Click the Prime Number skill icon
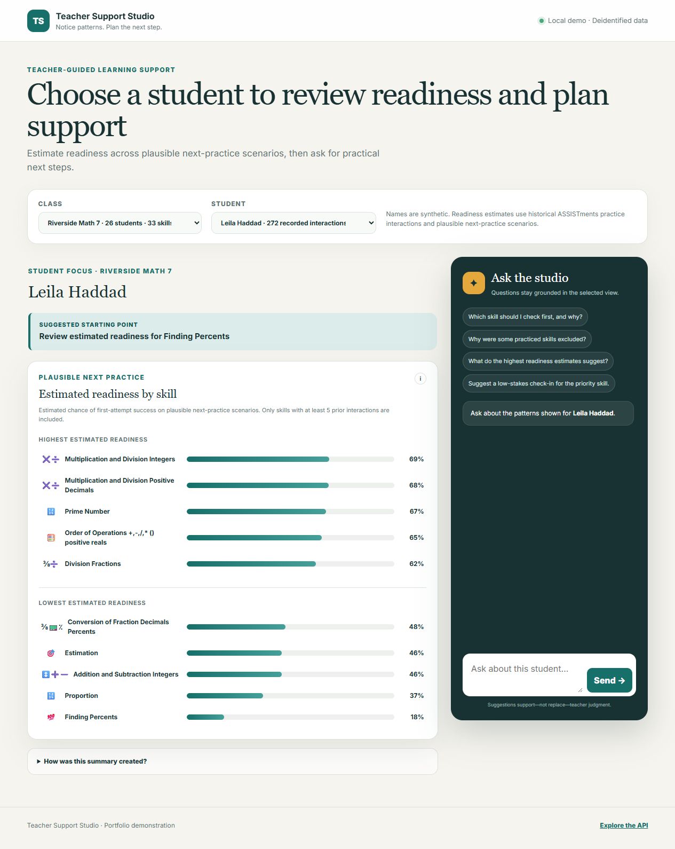The height and width of the screenshot is (849, 675). [x=51, y=512]
